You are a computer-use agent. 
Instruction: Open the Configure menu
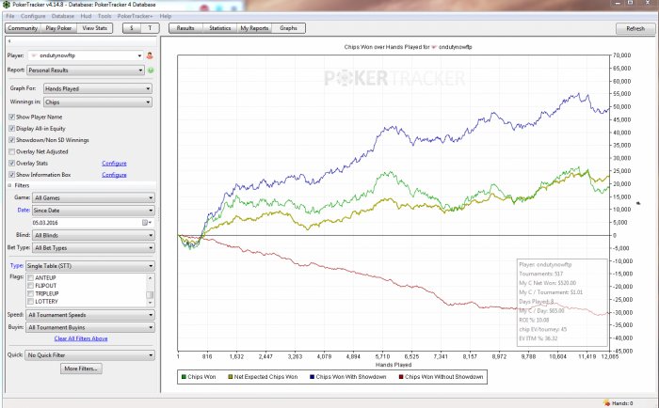tap(33, 16)
